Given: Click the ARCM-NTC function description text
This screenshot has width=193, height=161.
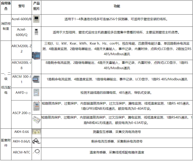Looking at the screenshot, I should coord(117,152).
